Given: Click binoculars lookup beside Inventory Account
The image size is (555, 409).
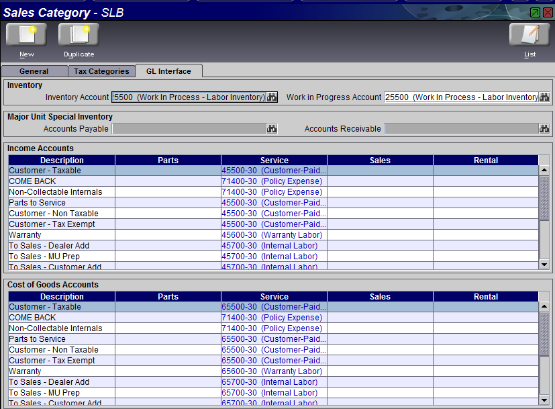Looking at the screenshot, I should coord(272,97).
